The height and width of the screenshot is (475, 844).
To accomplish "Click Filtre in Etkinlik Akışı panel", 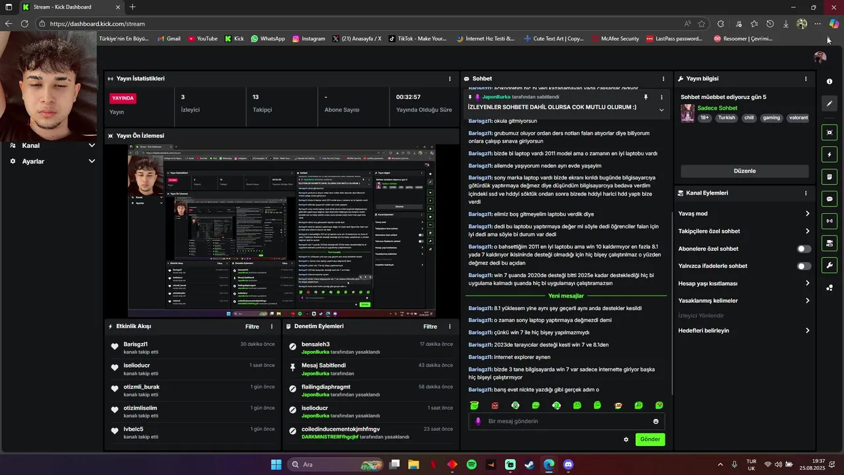I will (x=252, y=327).
